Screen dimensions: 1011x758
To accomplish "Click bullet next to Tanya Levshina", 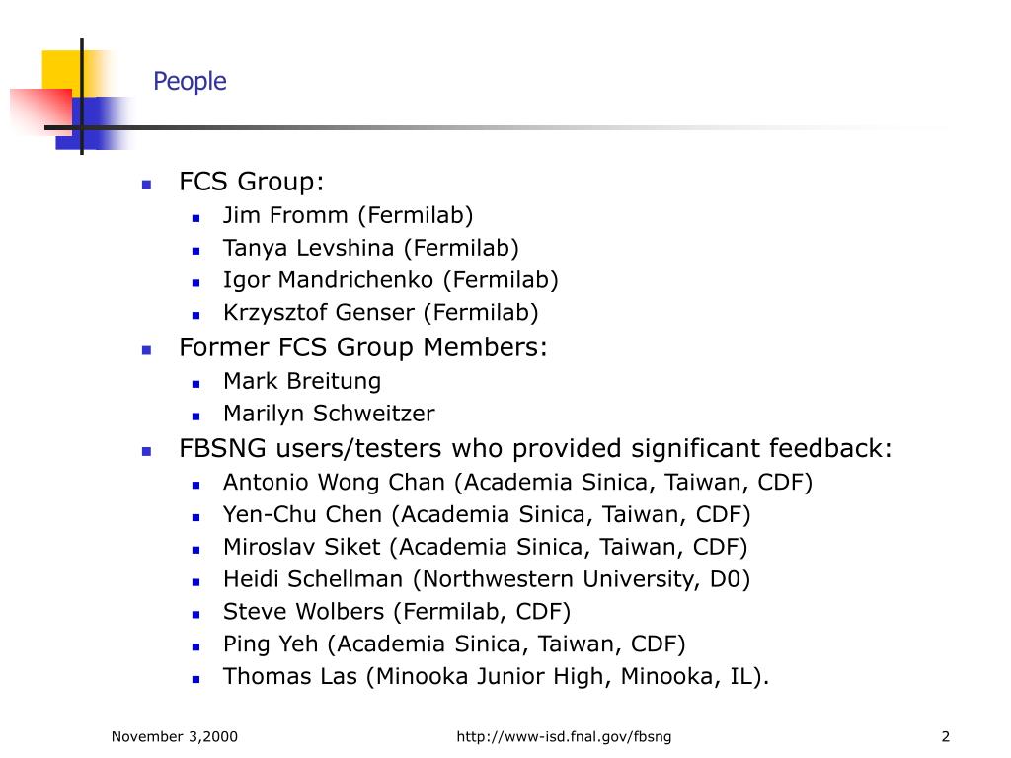I will (196, 251).
